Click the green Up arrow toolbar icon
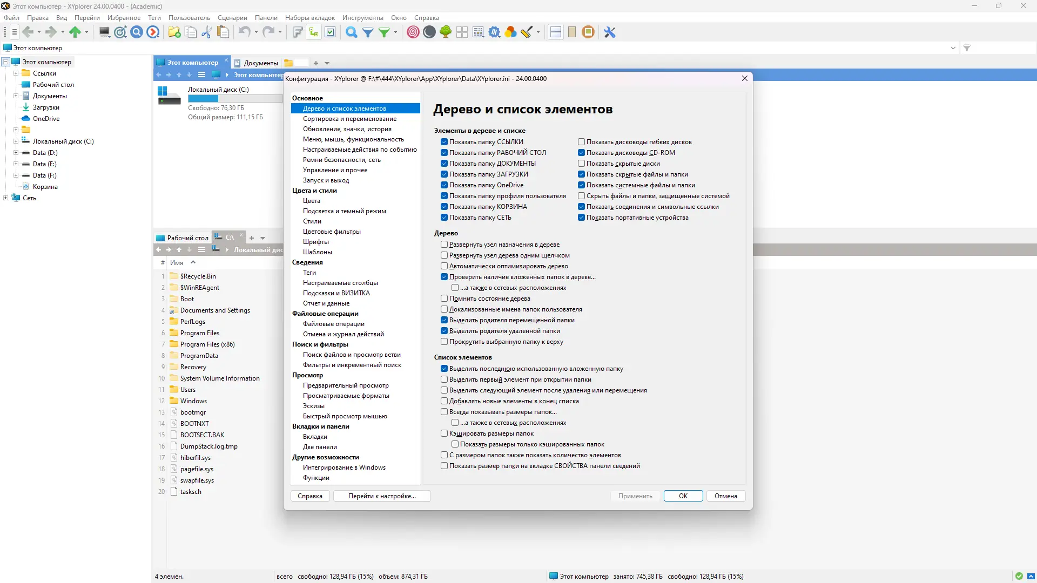Image resolution: width=1037 pixels, height=583 pixels. (75, 32)
